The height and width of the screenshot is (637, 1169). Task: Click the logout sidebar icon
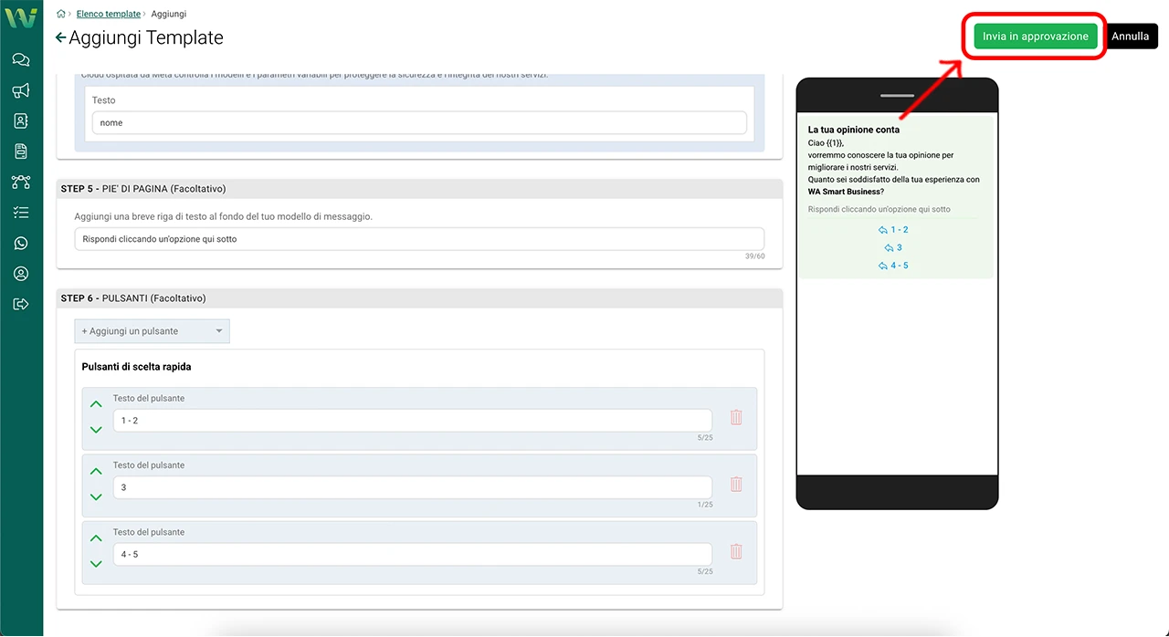[21, 304]
